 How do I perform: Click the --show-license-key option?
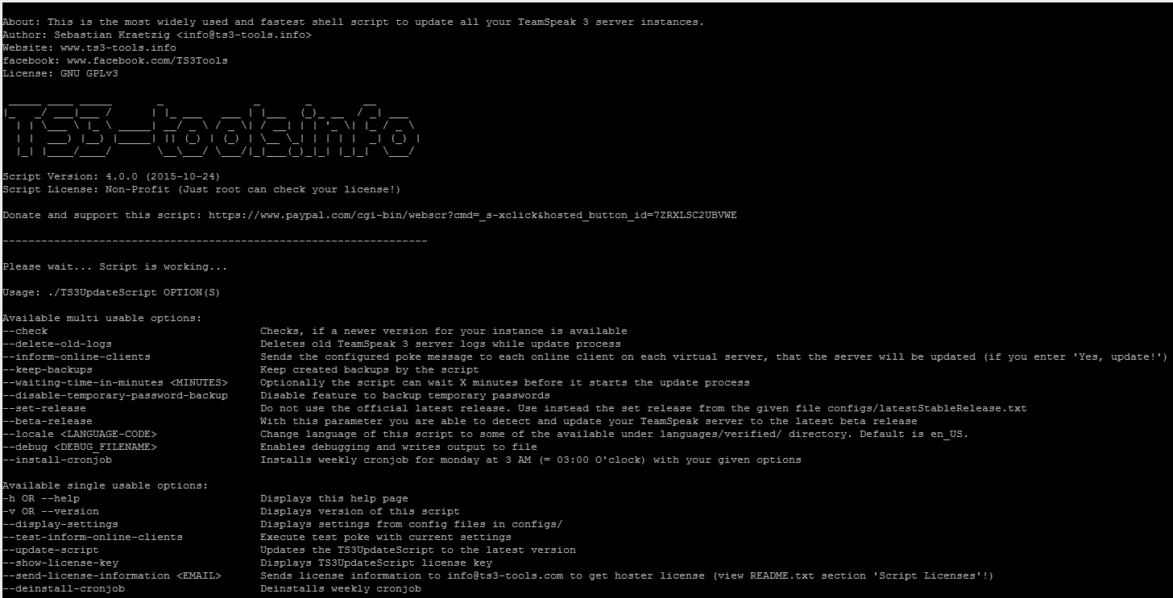pyautogui.click(x=60, y=563)
